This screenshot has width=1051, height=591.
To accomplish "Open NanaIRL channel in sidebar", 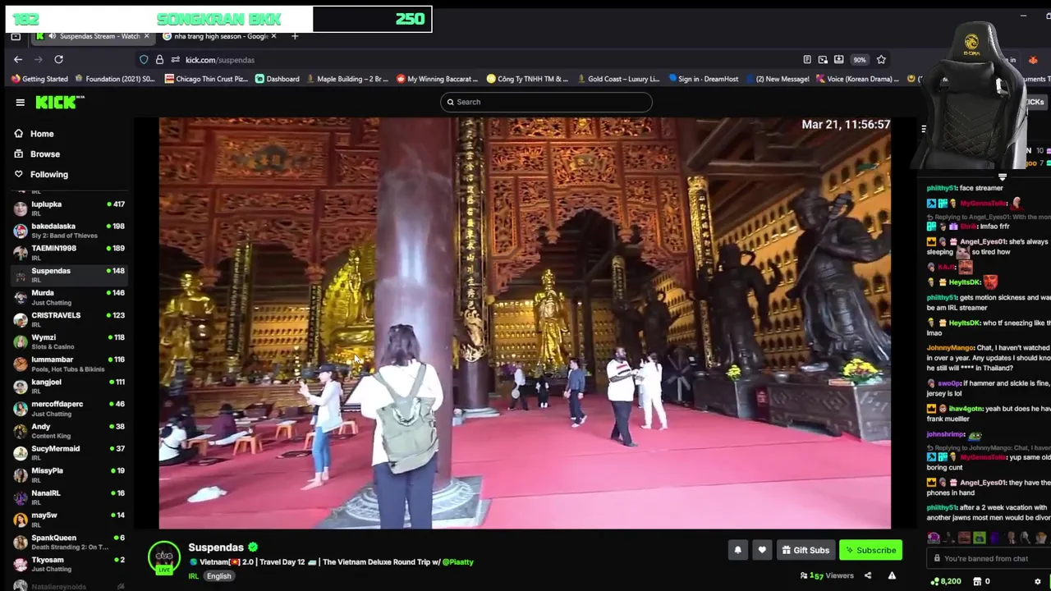I will tap(69, 497).
